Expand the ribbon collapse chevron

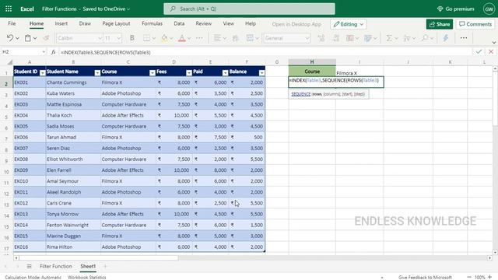click(x=494, y=42)
